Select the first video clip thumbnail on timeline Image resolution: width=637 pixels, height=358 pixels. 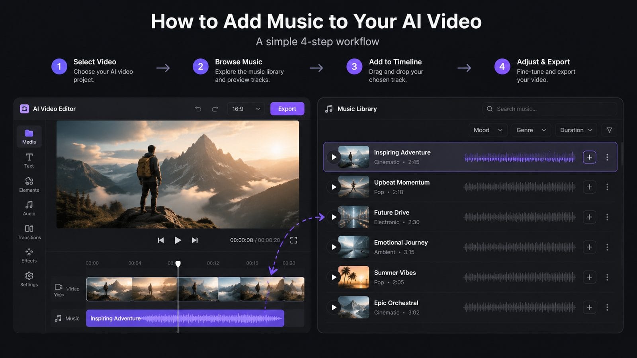(x=109, y=289)
